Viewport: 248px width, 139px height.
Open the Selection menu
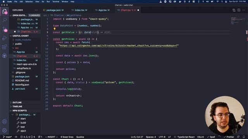pyautogui.click(x=29, y=2)
